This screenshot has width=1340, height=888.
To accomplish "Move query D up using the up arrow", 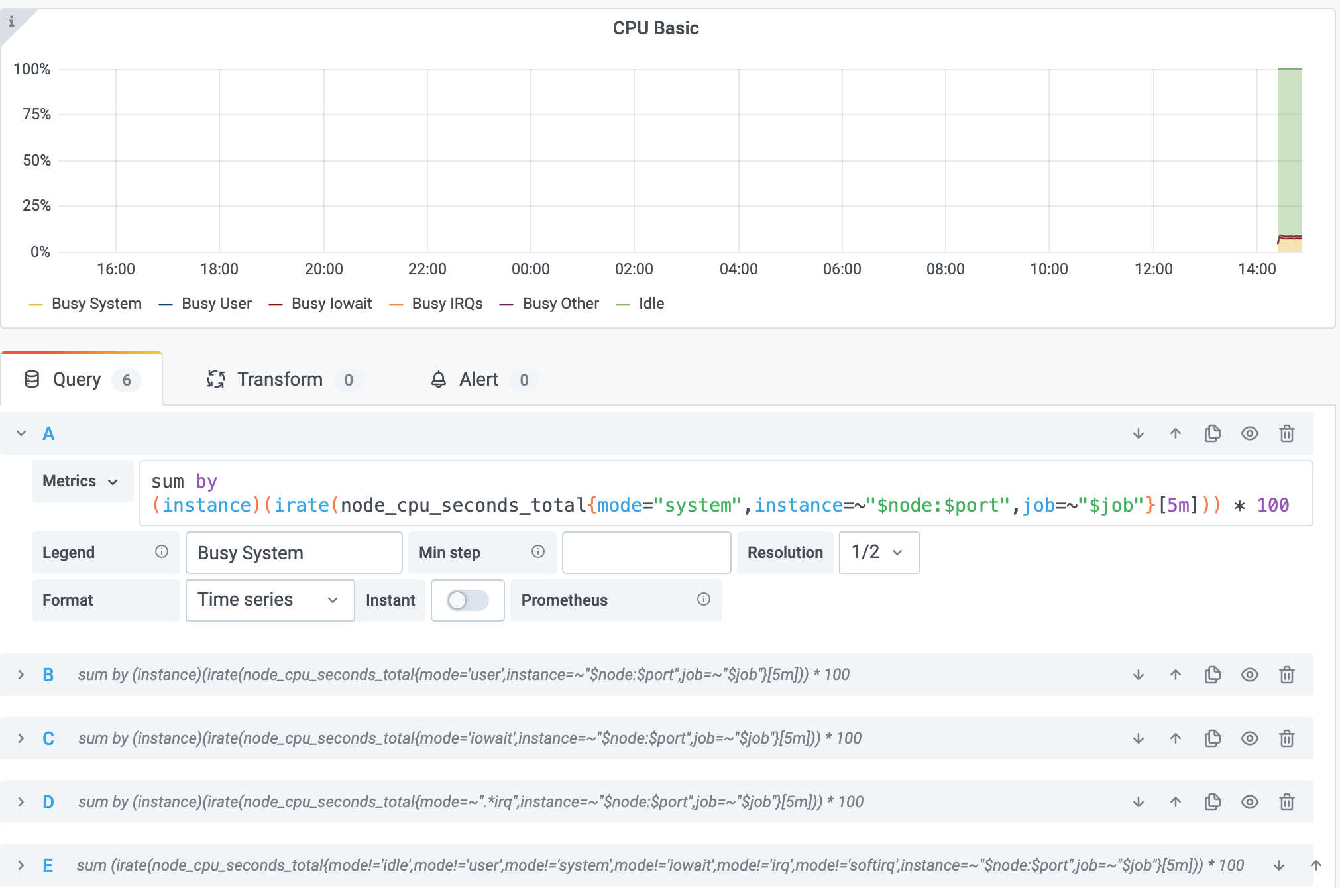I will (1174, 801).
